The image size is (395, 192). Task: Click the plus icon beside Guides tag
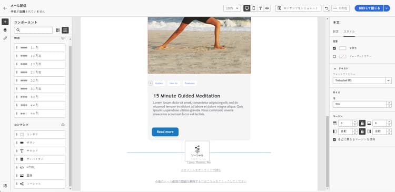click(151, 83)
